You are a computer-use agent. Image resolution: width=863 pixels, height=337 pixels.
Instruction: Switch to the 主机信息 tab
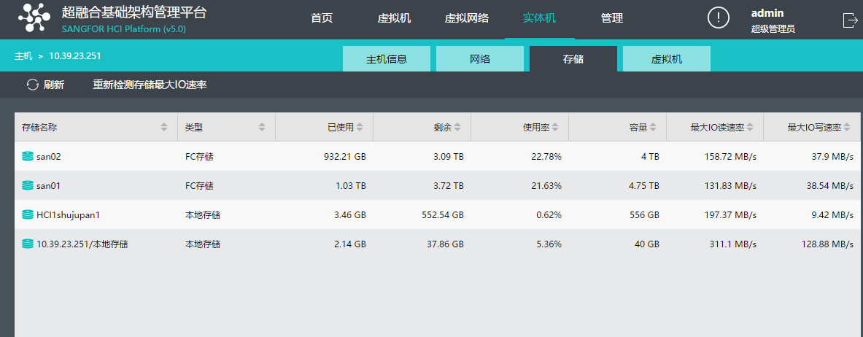[x=387, y=59]
